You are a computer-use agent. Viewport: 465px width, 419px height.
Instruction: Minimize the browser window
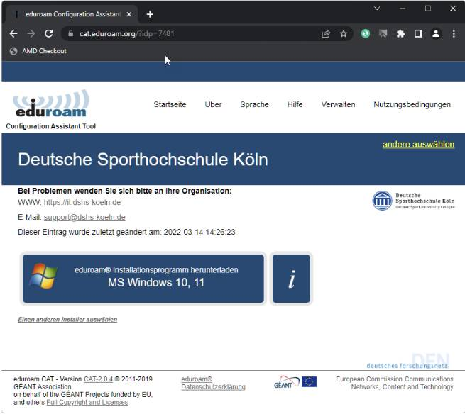point(402,9)
